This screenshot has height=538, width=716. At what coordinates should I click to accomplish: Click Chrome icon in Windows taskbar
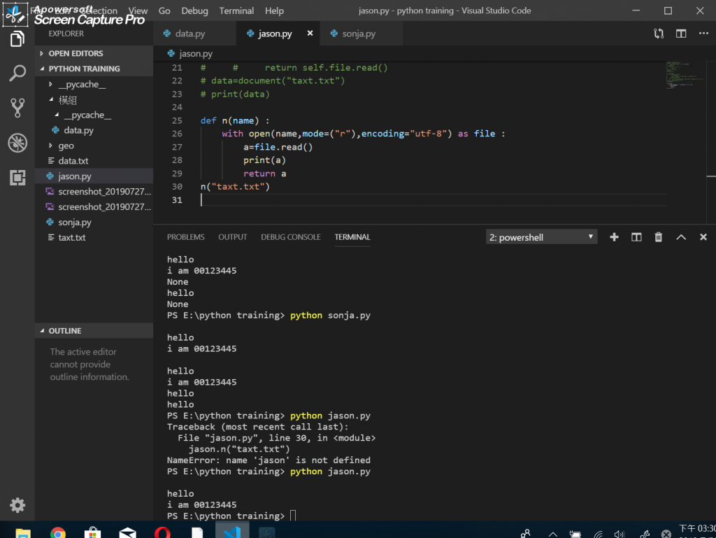point(58,532)
